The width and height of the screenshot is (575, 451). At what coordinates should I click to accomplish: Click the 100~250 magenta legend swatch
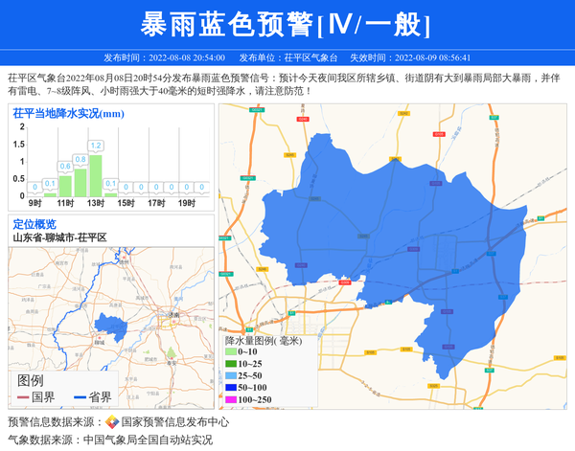click(x=231, y=399)
